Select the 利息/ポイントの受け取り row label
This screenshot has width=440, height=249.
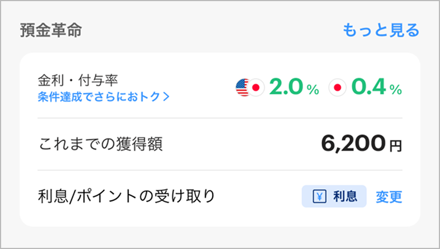pyautogui.click(x=127, y=197)
